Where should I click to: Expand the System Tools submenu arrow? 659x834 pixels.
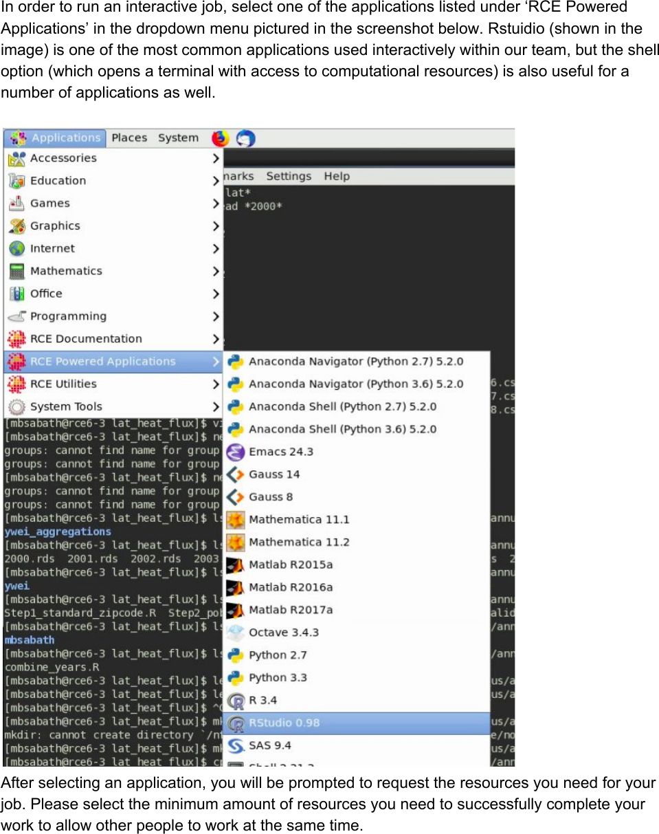coord(216,407)
